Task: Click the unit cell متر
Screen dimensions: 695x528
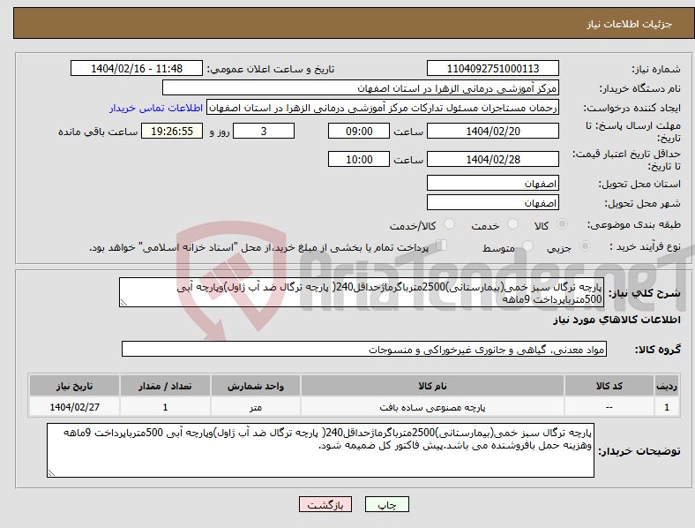Action: click(x=256, y=407)
